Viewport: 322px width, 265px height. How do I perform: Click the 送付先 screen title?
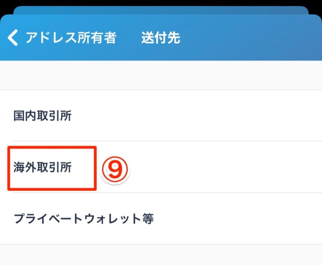(161, 38)
